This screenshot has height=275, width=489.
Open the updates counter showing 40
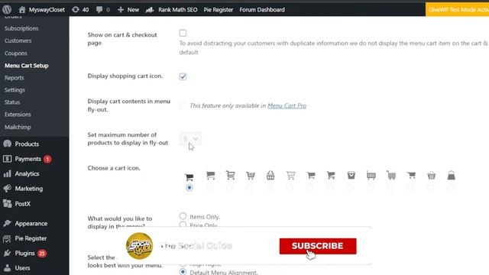pyautogui.click(x=80, y=10)
